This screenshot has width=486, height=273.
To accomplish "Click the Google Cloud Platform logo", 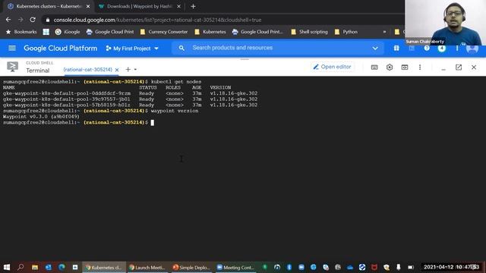I will point(61,49).
